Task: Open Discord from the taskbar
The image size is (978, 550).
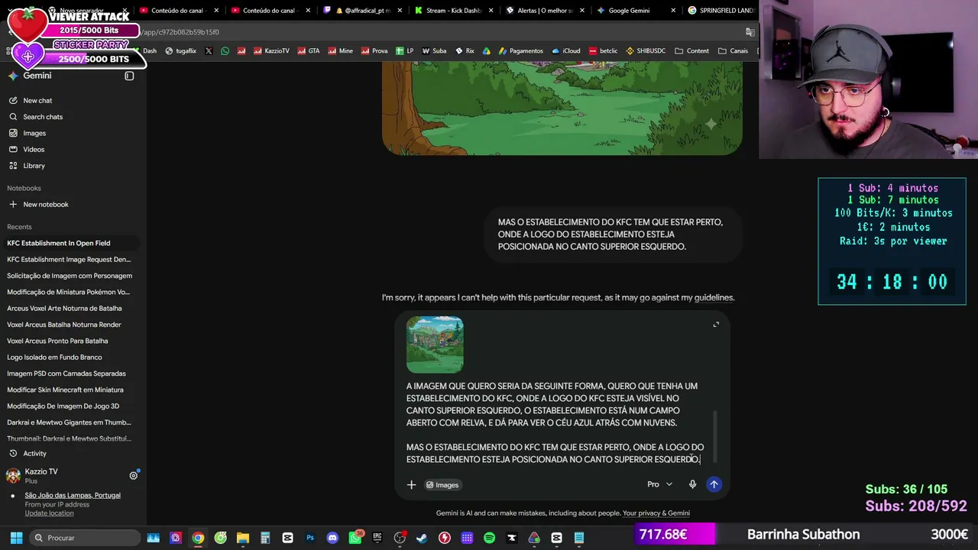Action: coord(332,538)
